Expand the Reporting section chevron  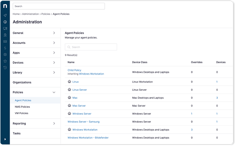[54, 123]
